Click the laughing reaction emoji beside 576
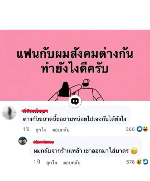 click(x=139, y=162)
